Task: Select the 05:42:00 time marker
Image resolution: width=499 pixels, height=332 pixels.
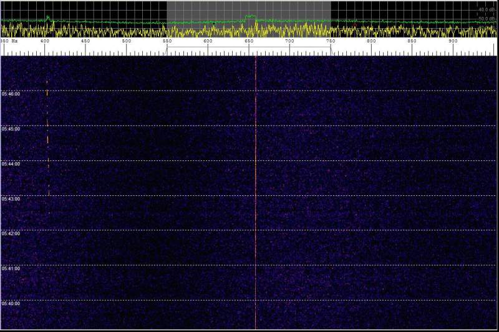Action: 11,234
